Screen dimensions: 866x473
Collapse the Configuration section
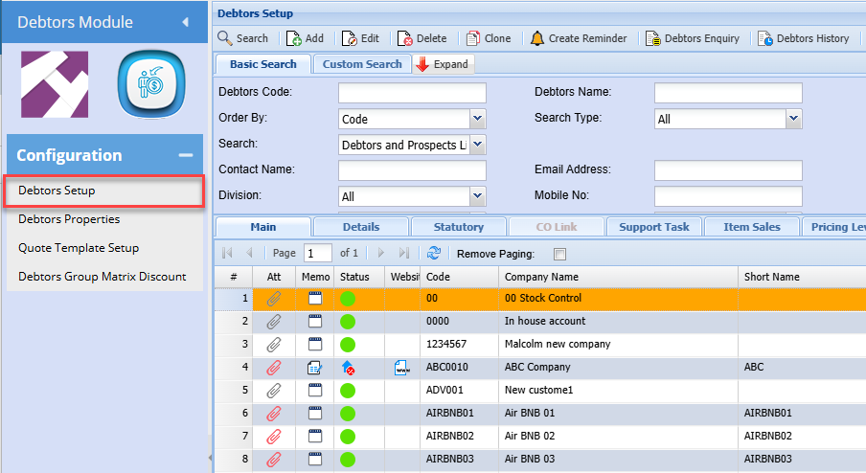pos(185,155)
